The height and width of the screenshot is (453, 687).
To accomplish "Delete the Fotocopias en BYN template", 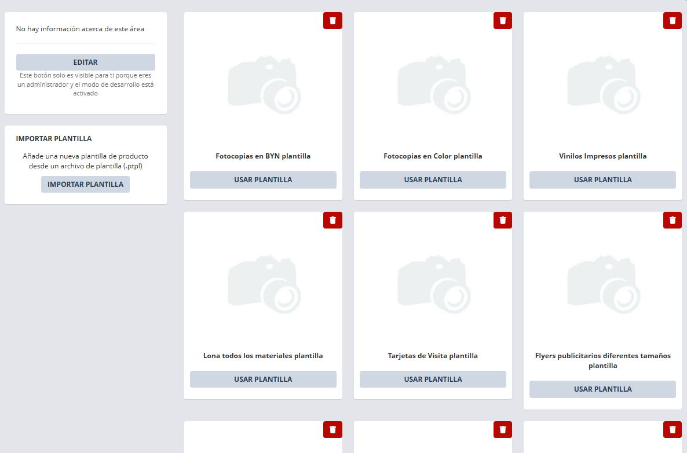I will tap(332, 20).
